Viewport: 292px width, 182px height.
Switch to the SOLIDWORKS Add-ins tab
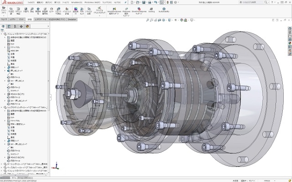57,19
